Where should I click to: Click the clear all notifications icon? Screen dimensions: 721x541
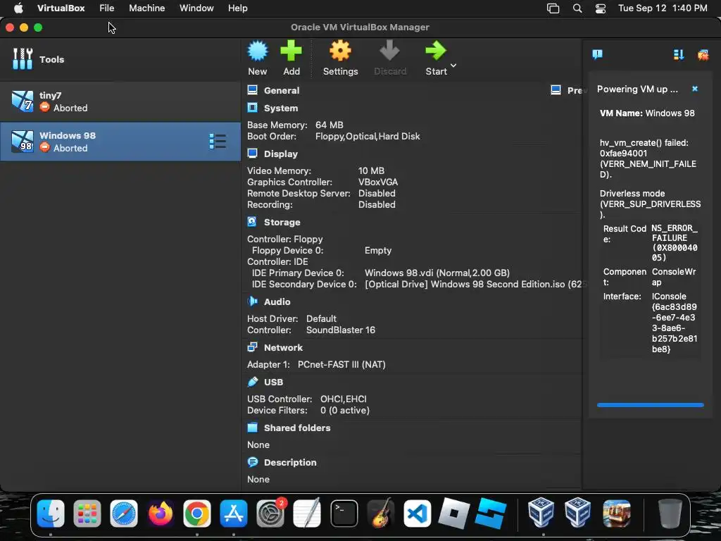(x=703, y=55)
